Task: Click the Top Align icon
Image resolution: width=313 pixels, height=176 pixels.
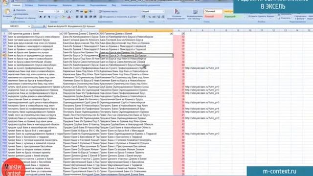Action: click(x=77, y=11)
